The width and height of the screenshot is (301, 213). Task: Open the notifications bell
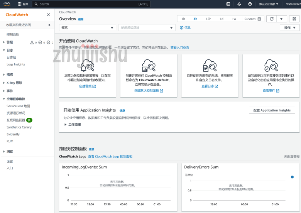click(239, 4)
